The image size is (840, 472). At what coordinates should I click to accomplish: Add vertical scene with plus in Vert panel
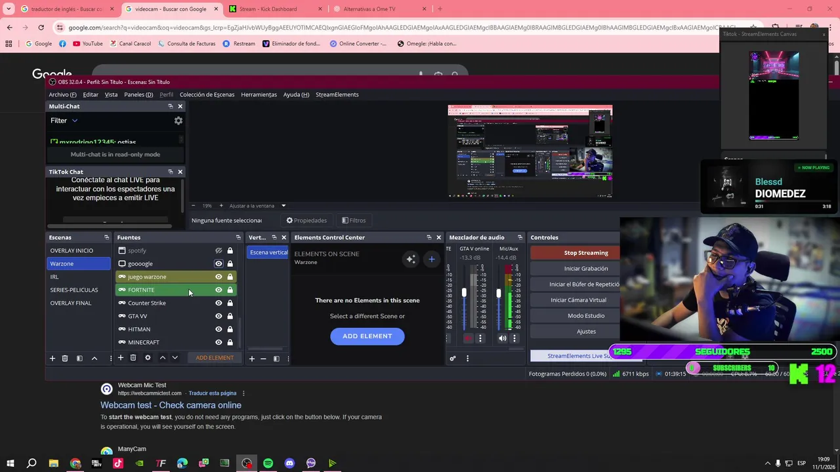coord(251,359)
